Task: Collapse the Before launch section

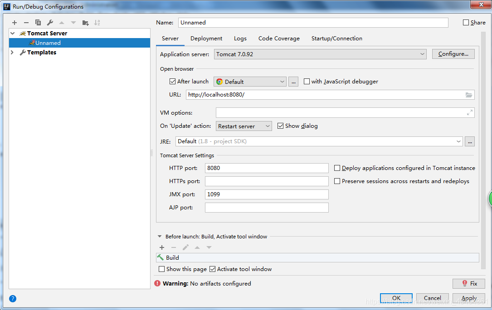Action: click(x=160, y=237)
